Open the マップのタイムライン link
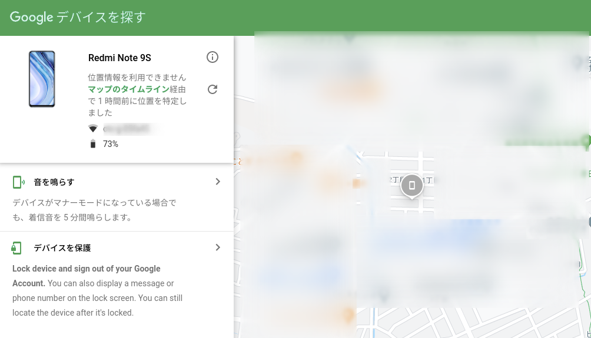This screenshot has width=591, height=338. [128, 89]
